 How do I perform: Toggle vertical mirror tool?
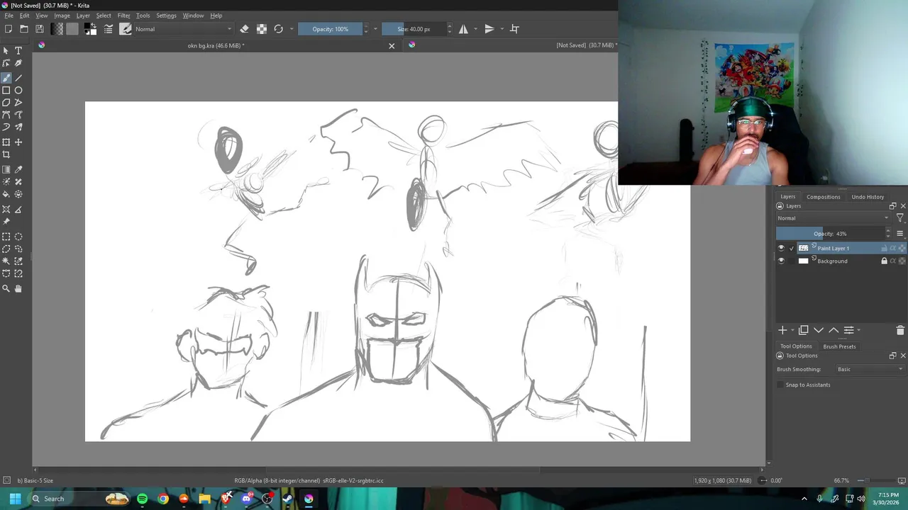[489, 29]
